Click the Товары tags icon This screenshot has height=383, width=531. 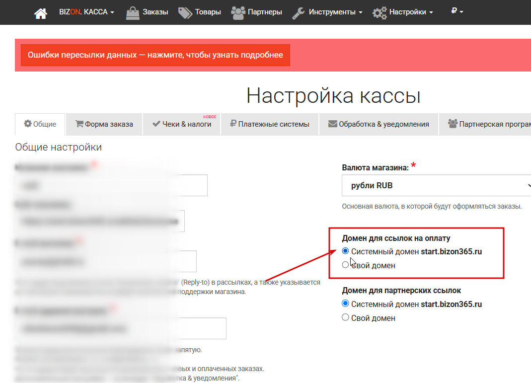point(185,13)
